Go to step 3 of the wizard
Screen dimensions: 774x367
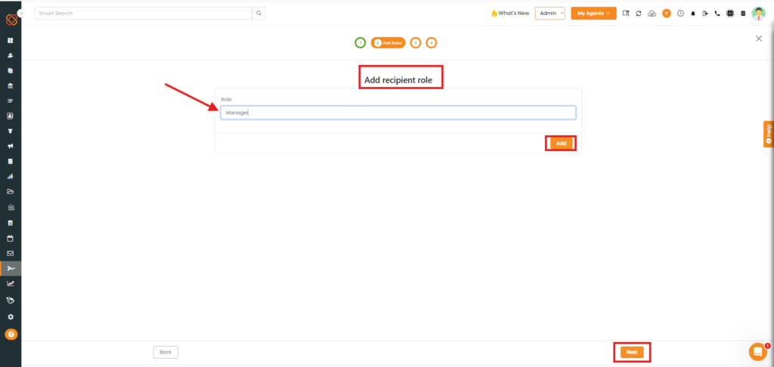click(416, 43)
